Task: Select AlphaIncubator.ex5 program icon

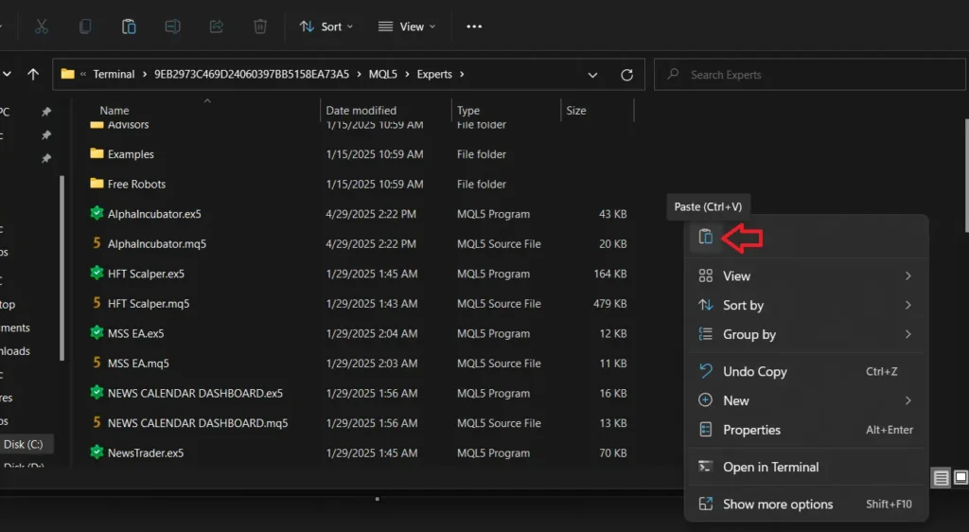Action: (97, 213)
